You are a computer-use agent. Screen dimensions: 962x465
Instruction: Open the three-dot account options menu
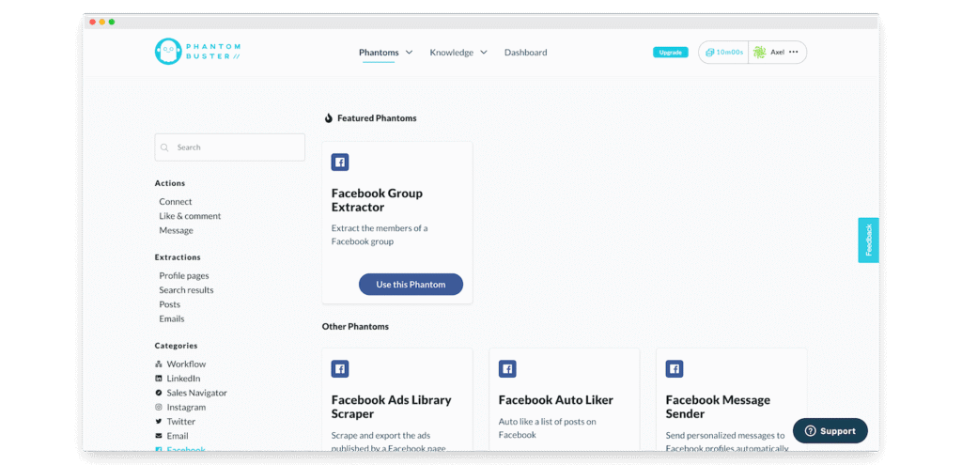(x=793, y=53)
